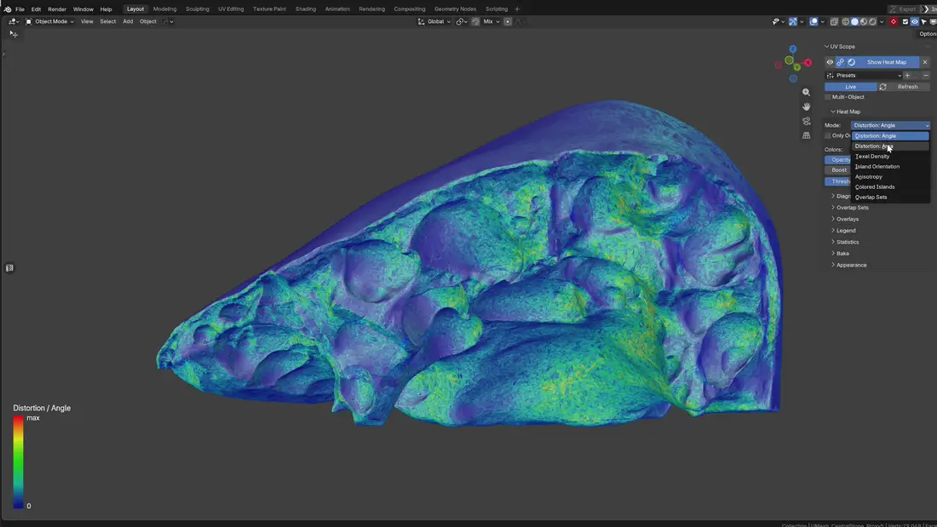Open shading options dropdown arrow
Viewport: 937px width, 527px height.
[x=882, y=21]
